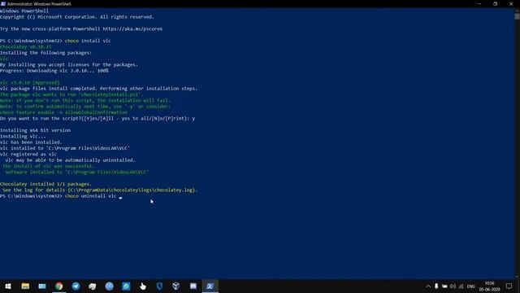Click the battery status tray icon
Viewport: 520px width, 293px height.
click(x=444, y=286)
